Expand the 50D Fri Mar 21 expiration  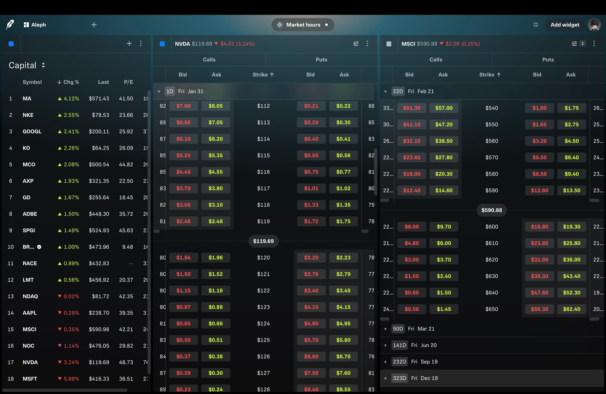pos(385,329)
